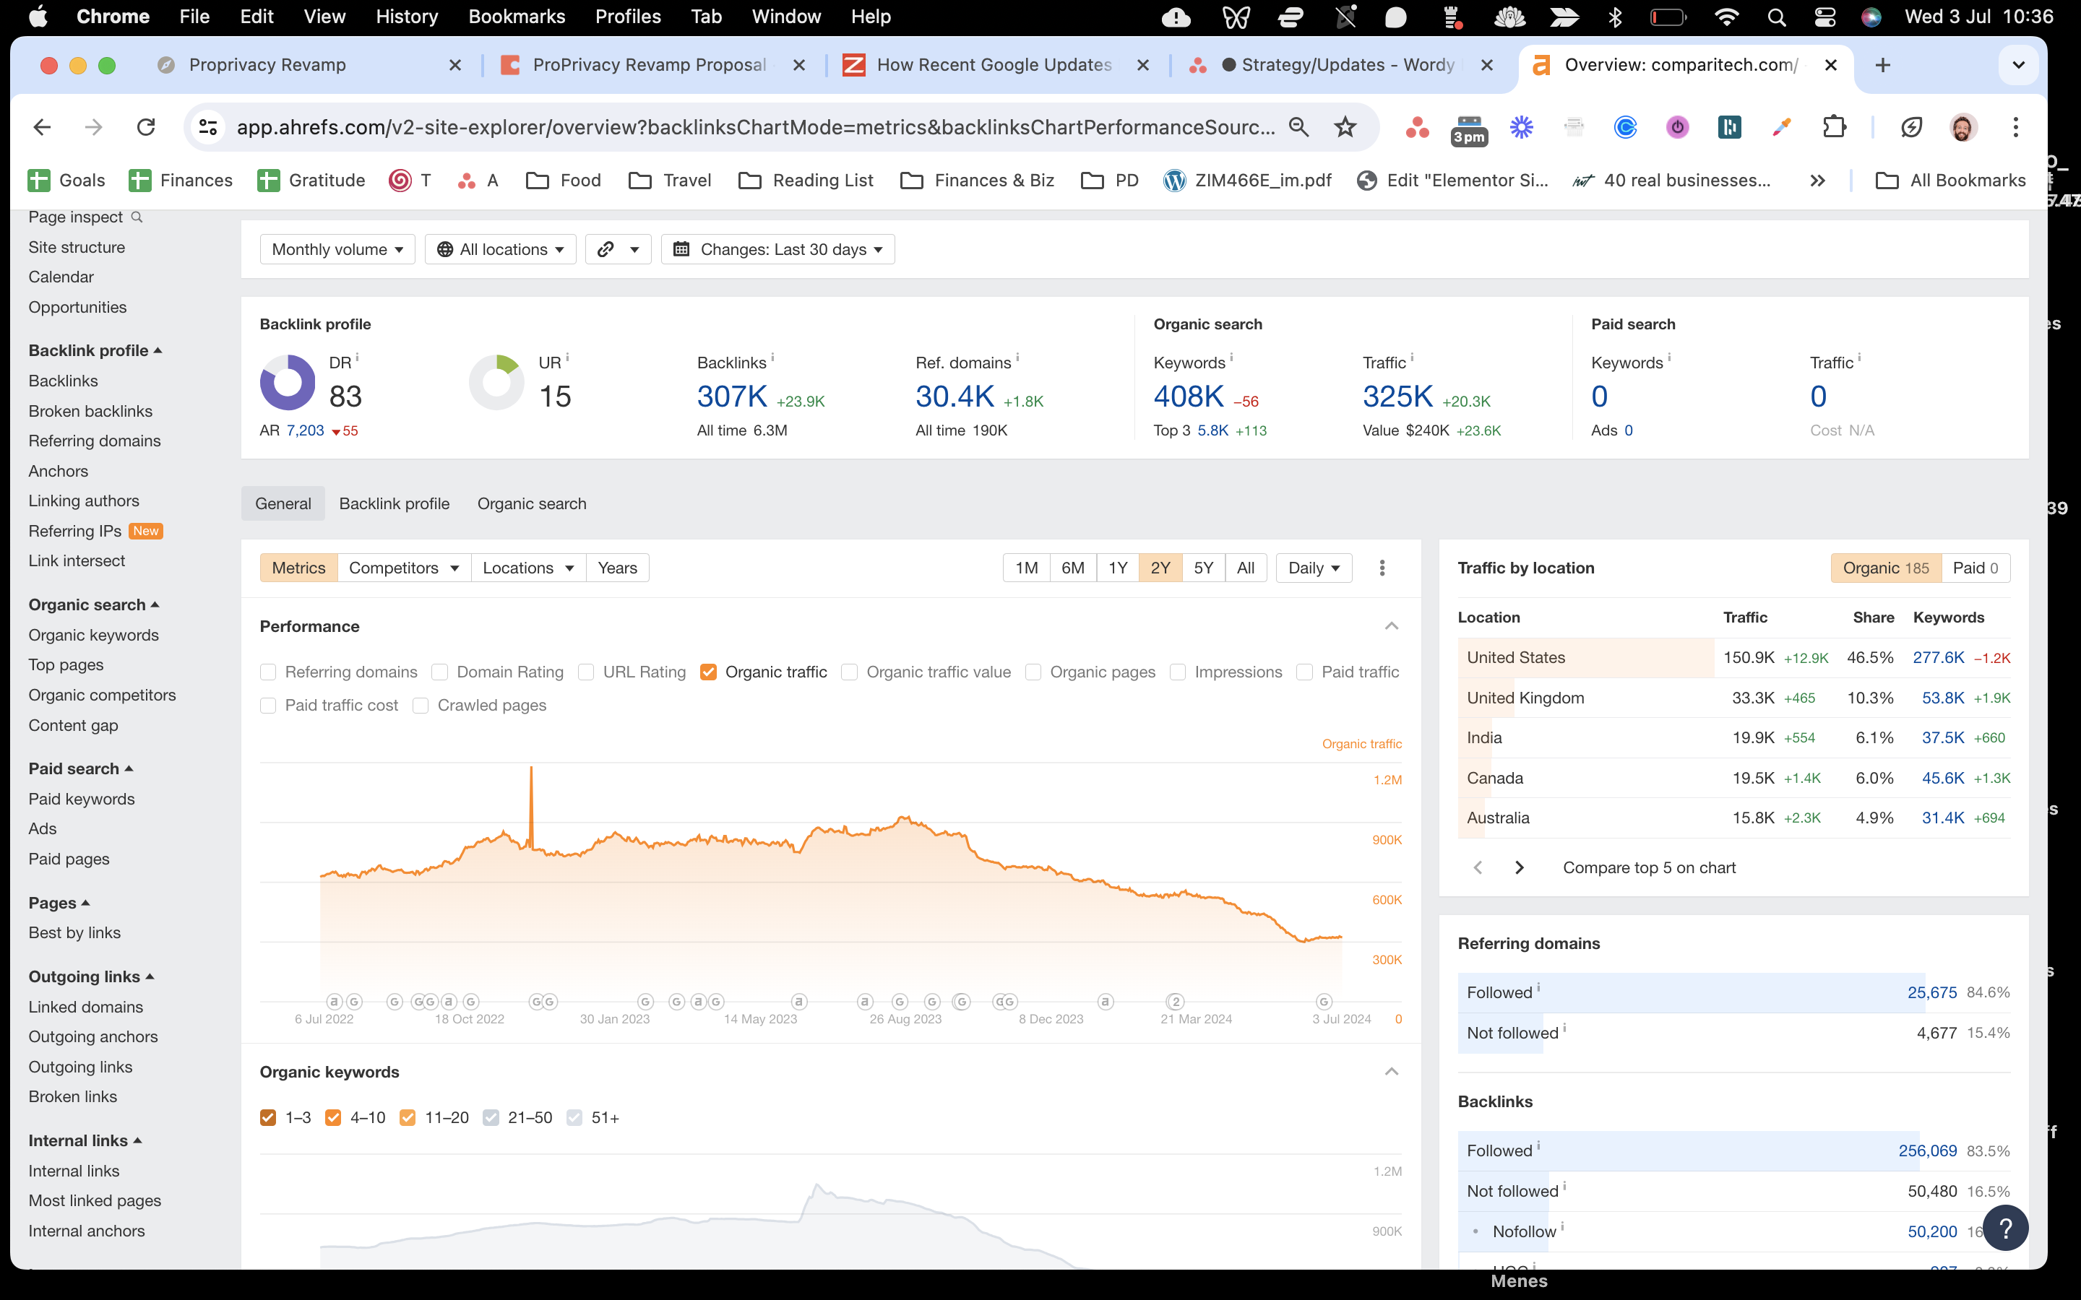The height and width of the screenshot is (1300, 2081).
Task: Bookmark page with the star icon
Action: point(1345,127)
